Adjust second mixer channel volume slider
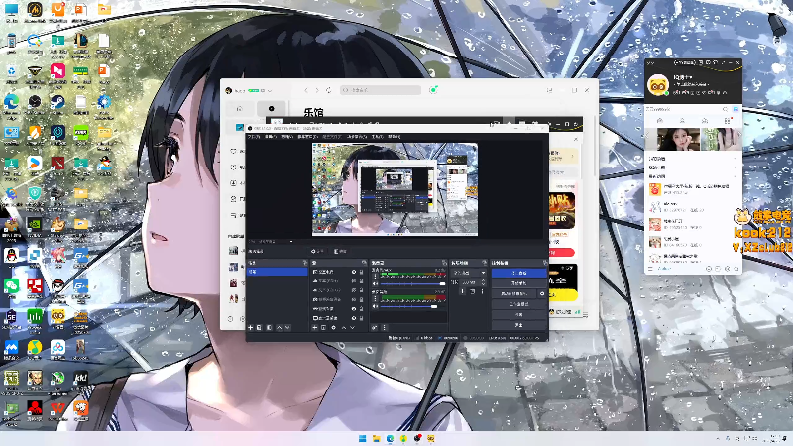This screenshot has width=793, height=446. [412, 306]
